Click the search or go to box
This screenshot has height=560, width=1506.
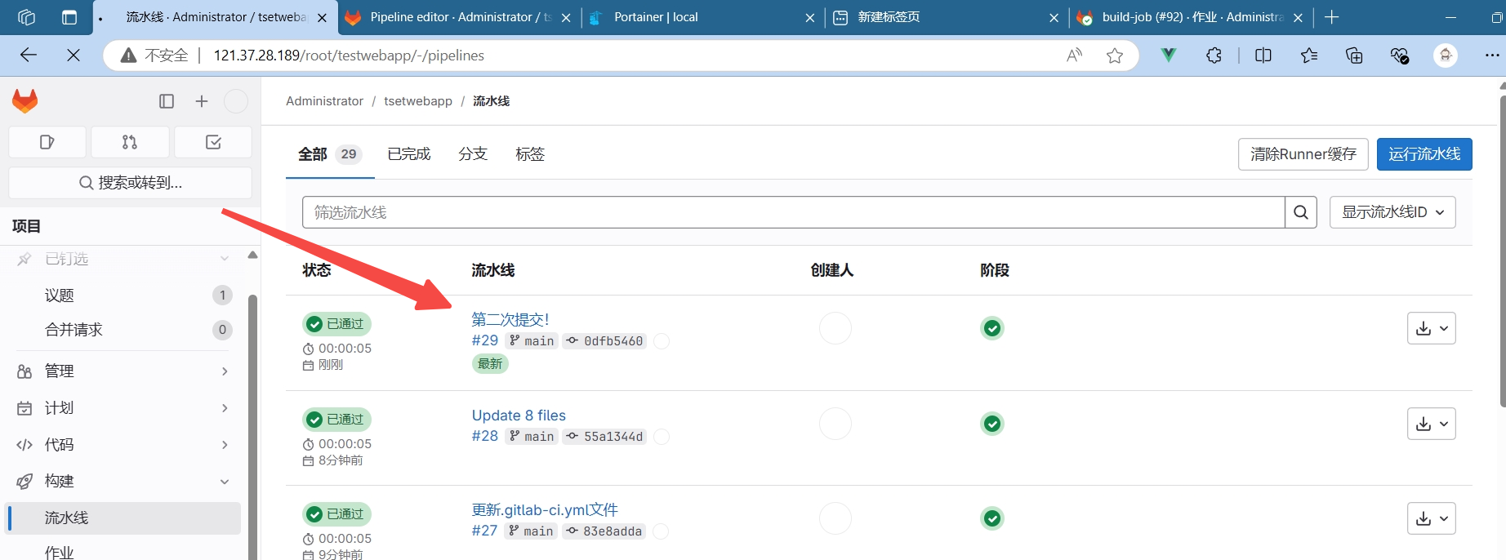pos(131,183)
